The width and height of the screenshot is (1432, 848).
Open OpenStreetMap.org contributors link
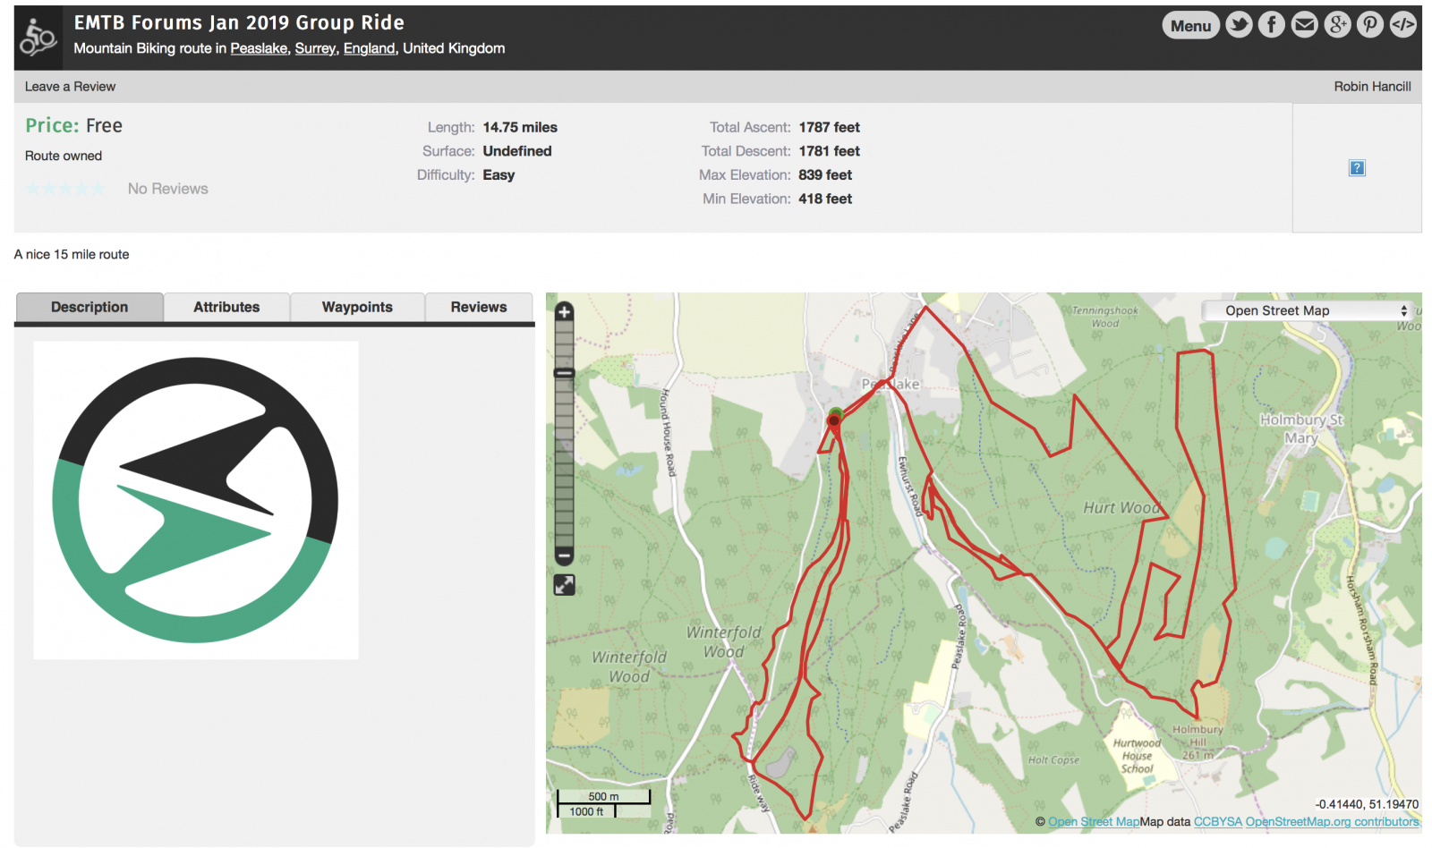click(1332, 821)
